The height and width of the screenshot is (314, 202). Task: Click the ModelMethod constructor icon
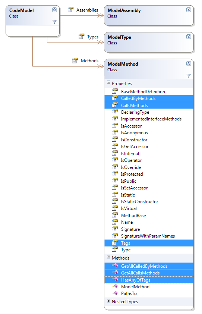115,286
